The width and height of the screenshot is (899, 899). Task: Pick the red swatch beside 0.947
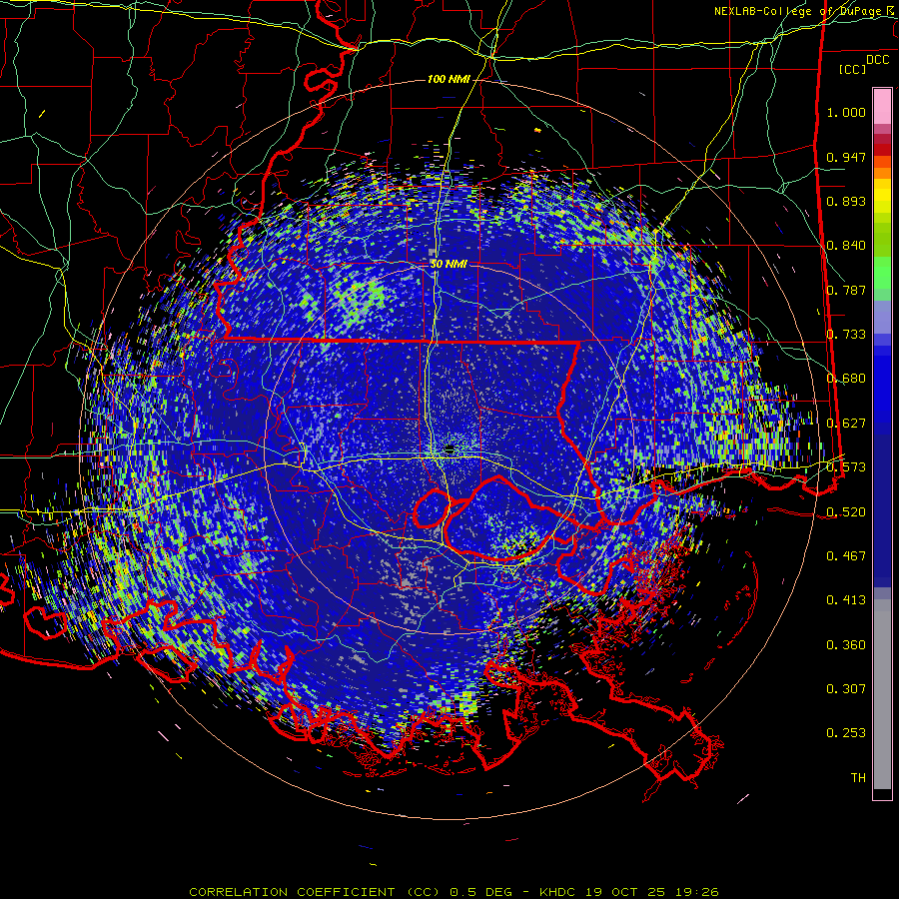(882, 150)
